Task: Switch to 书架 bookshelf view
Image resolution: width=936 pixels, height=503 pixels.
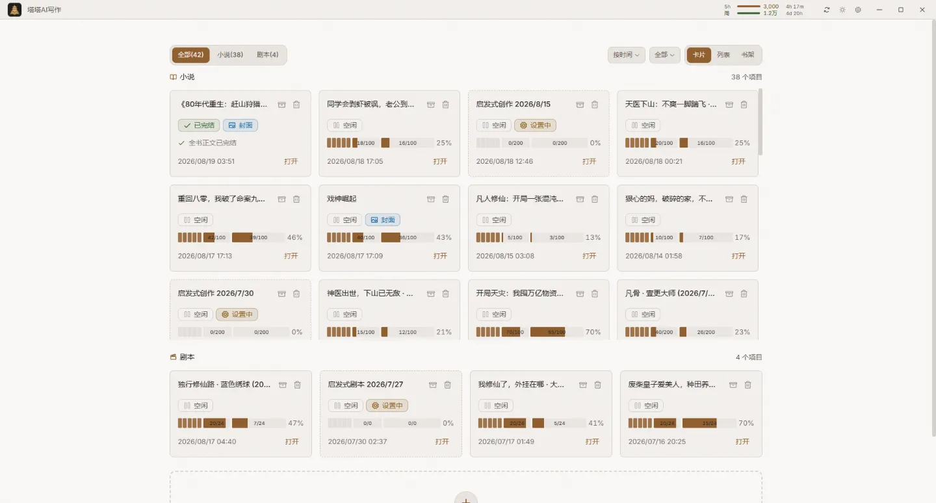Action: coord(748,55)
